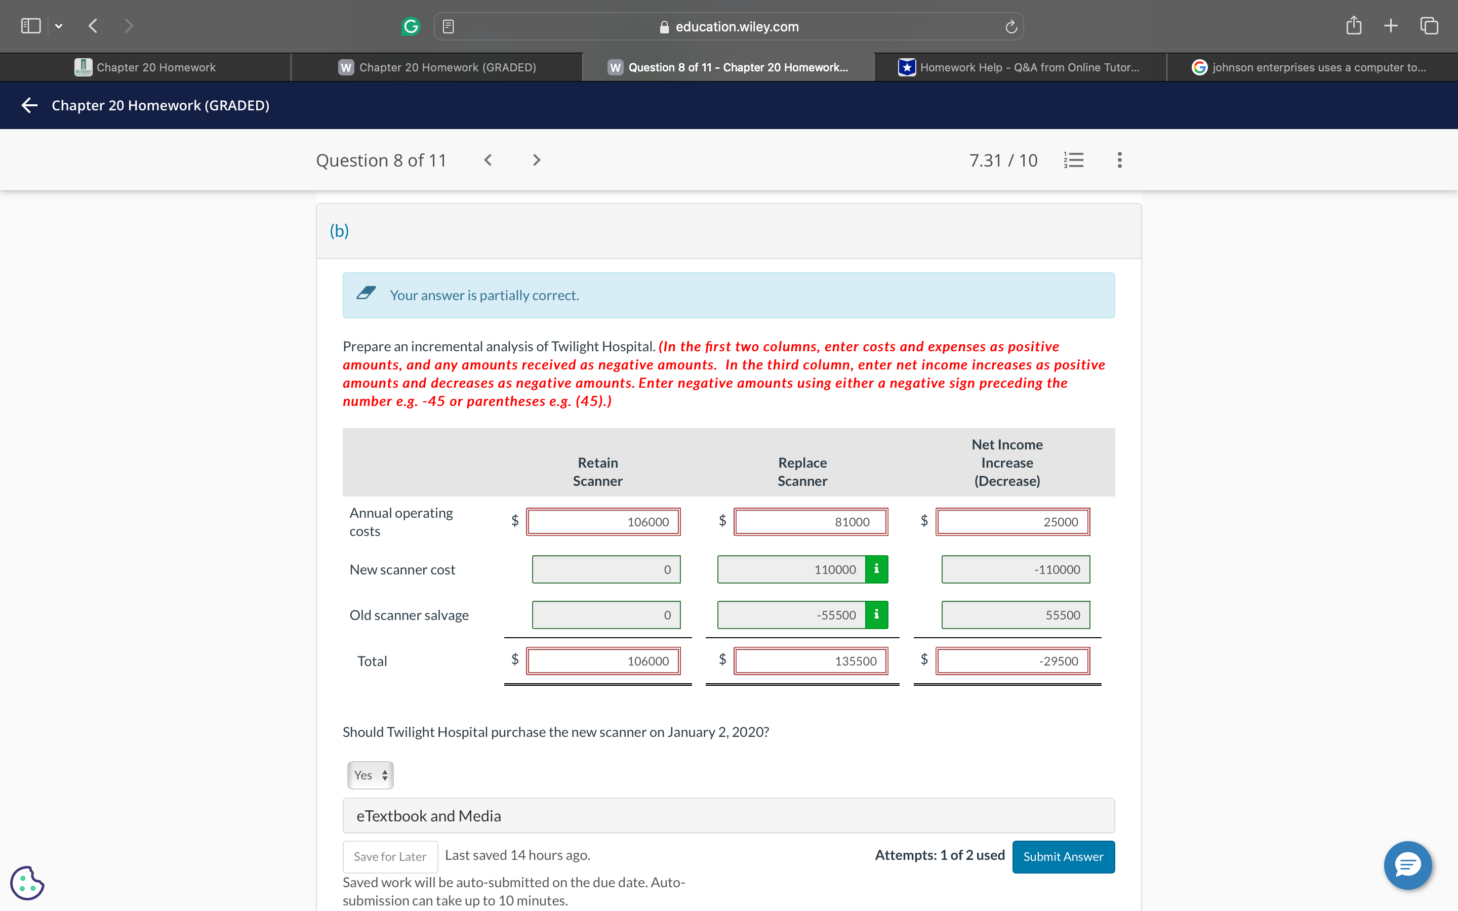
Task: Click the Share icon in the toolbar
Action: pyautogui.click(x=1353, y=26)
